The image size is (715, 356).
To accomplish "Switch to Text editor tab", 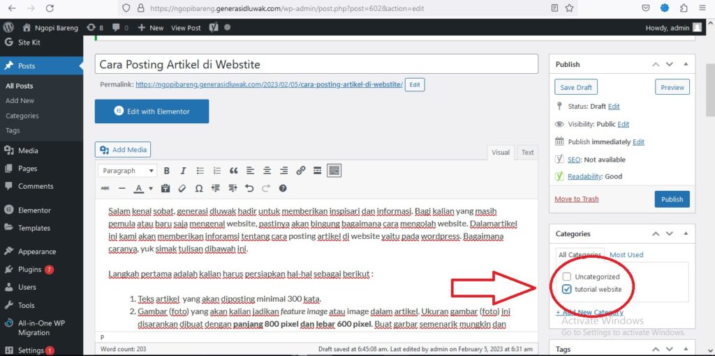I will [528, 153].
